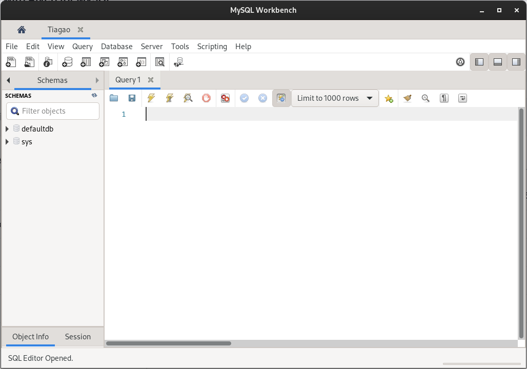Image resolution: width=527 pixels, height=369 pixels.
Task: Click the Stop execution hand icon
Action: click(206, 98)
